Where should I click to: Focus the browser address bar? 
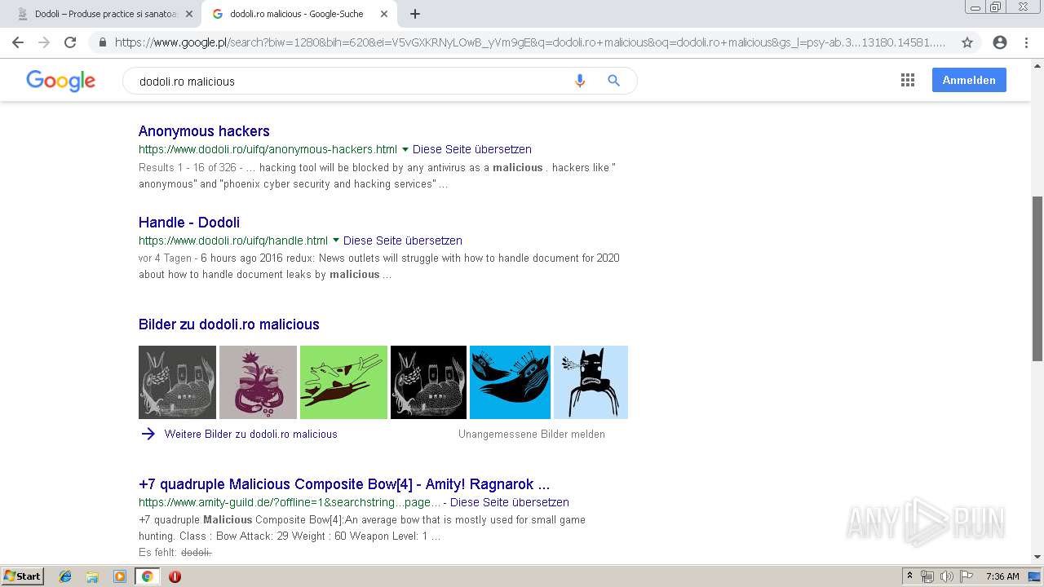pyautogui.click(x=530, y=42)
